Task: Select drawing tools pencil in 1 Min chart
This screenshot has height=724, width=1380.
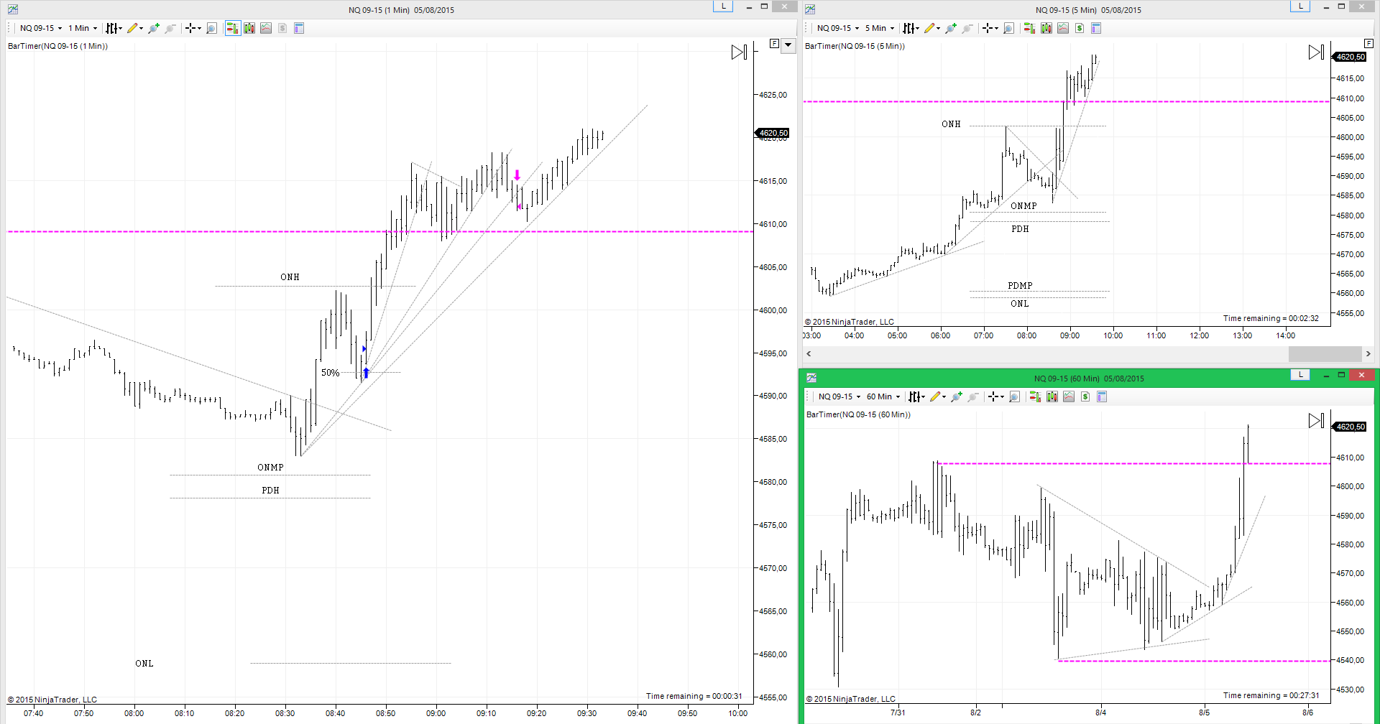Action: tap(134, 28)
